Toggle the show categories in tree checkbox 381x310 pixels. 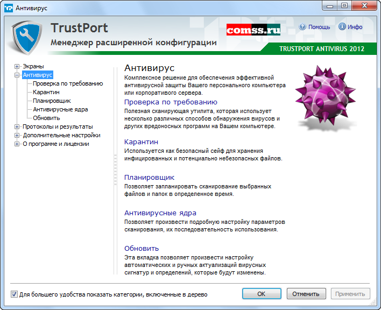pyautogui.click(x=14, y=294)
